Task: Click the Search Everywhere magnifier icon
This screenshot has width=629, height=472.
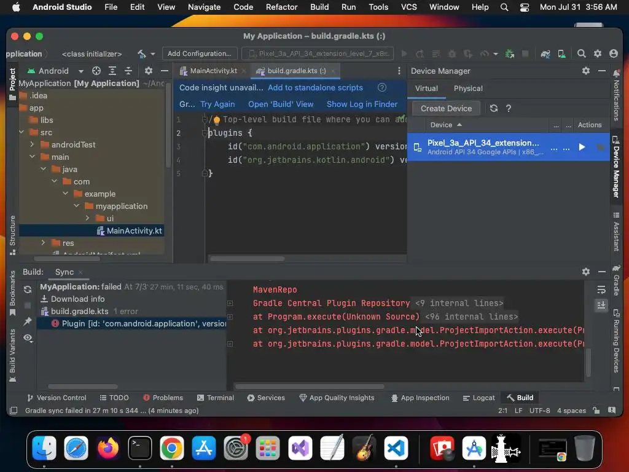Action: (581, 54)
